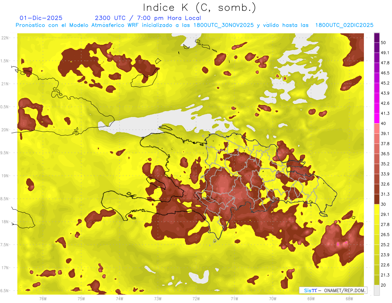392x303 pixels.
Task: Click the '33.9' legend value
Action: tap(385, 174)
